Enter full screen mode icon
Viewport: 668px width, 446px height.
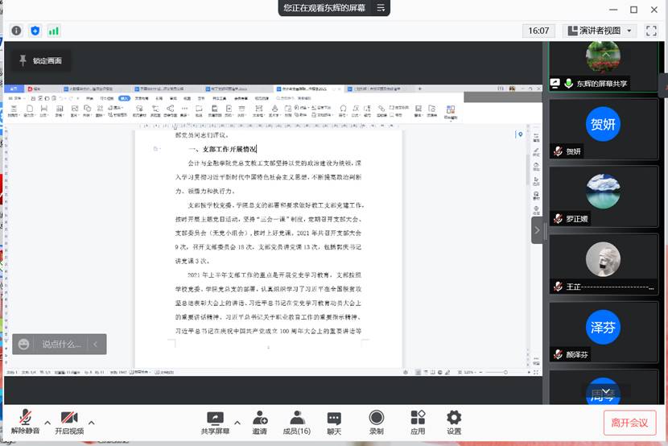651,31
